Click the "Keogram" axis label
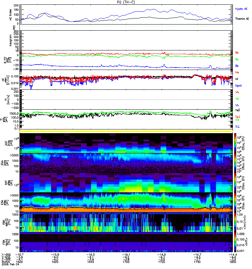Image resolution: width=252 pixels, height=269 pixels. [x=11, y=40]
